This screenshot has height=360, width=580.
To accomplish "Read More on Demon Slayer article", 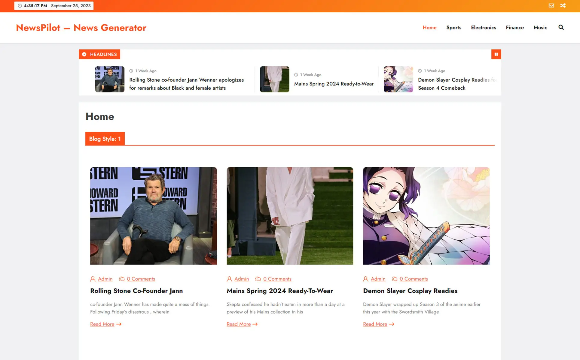I will (375, 324).
